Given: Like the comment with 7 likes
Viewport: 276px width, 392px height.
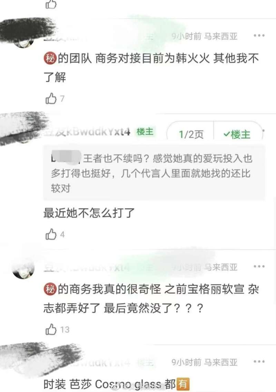Looking at the screenshot, I should pos(51,99).
